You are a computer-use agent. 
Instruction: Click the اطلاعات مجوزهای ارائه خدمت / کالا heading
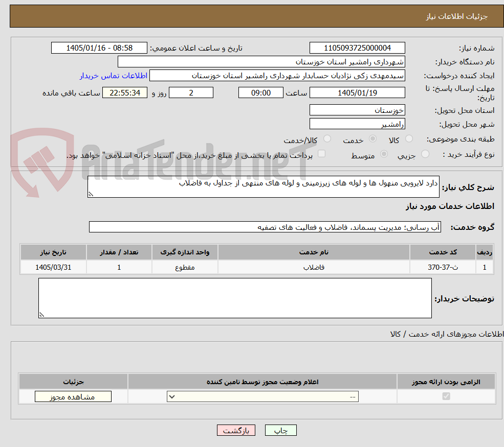pyautogui.click(x=447, y=334)
